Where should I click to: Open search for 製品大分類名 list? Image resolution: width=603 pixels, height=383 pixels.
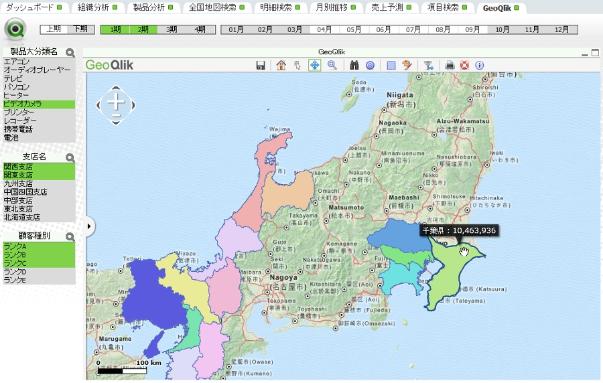coord(70,52)
